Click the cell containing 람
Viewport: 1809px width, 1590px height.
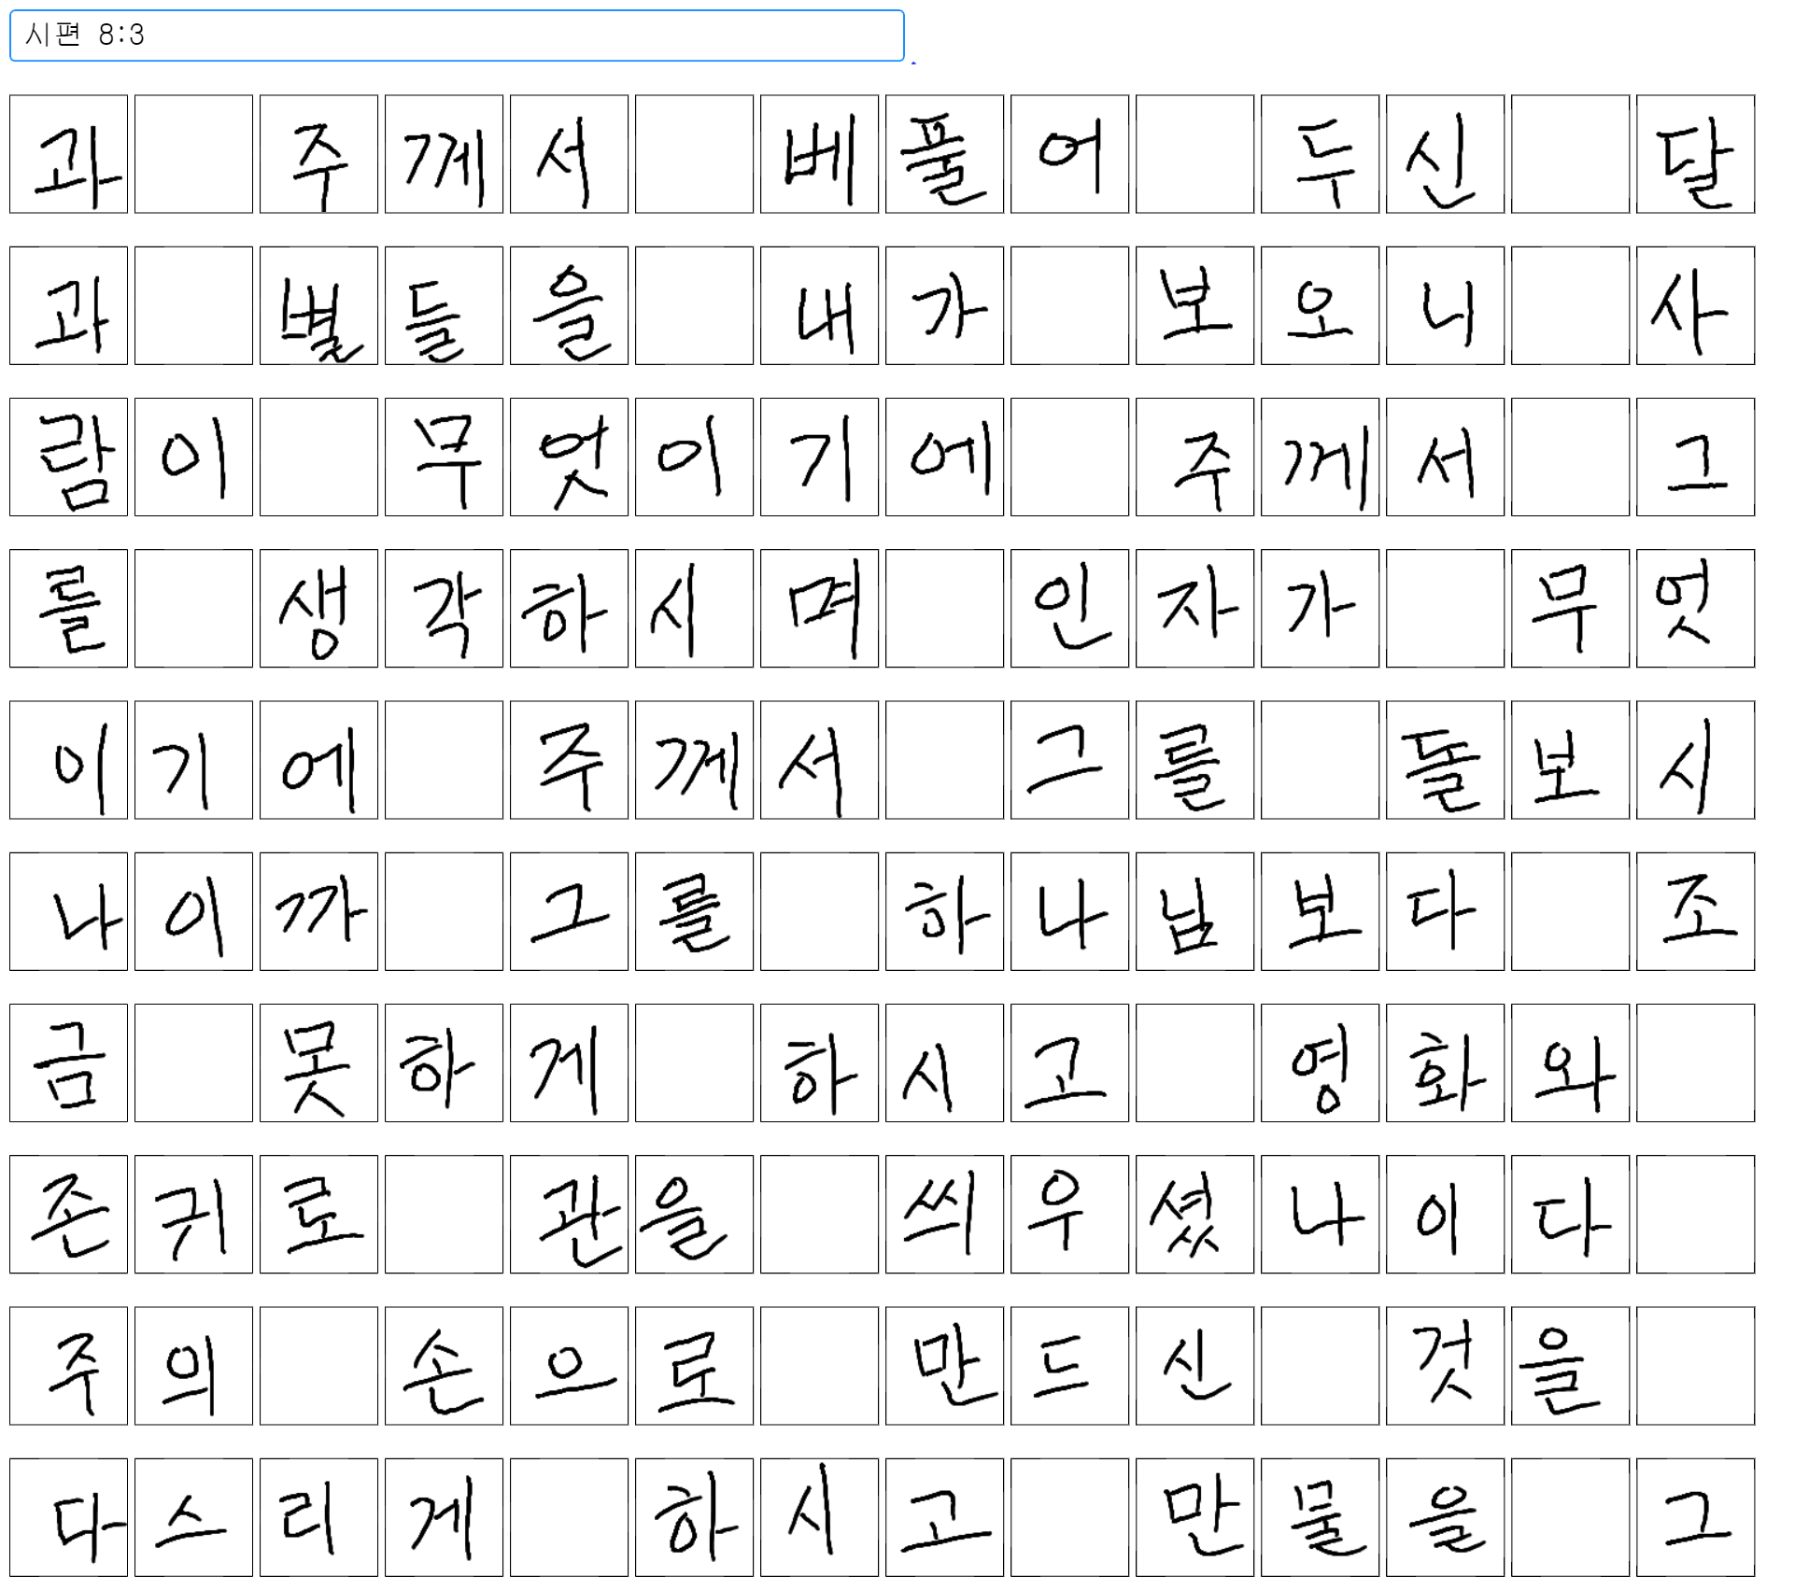point(68,457)
